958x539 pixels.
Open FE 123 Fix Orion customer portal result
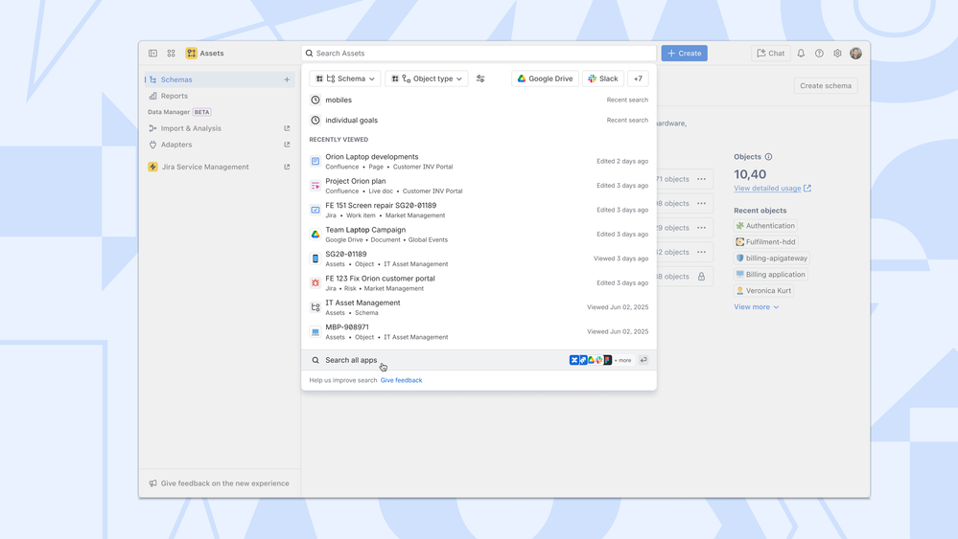coord(479,283)
